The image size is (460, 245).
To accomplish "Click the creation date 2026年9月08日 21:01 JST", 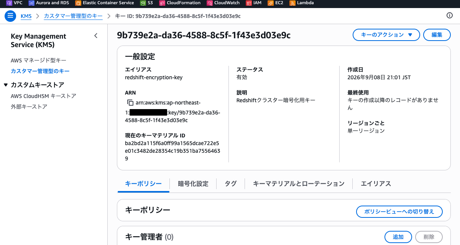I will [x=379, y=77].
